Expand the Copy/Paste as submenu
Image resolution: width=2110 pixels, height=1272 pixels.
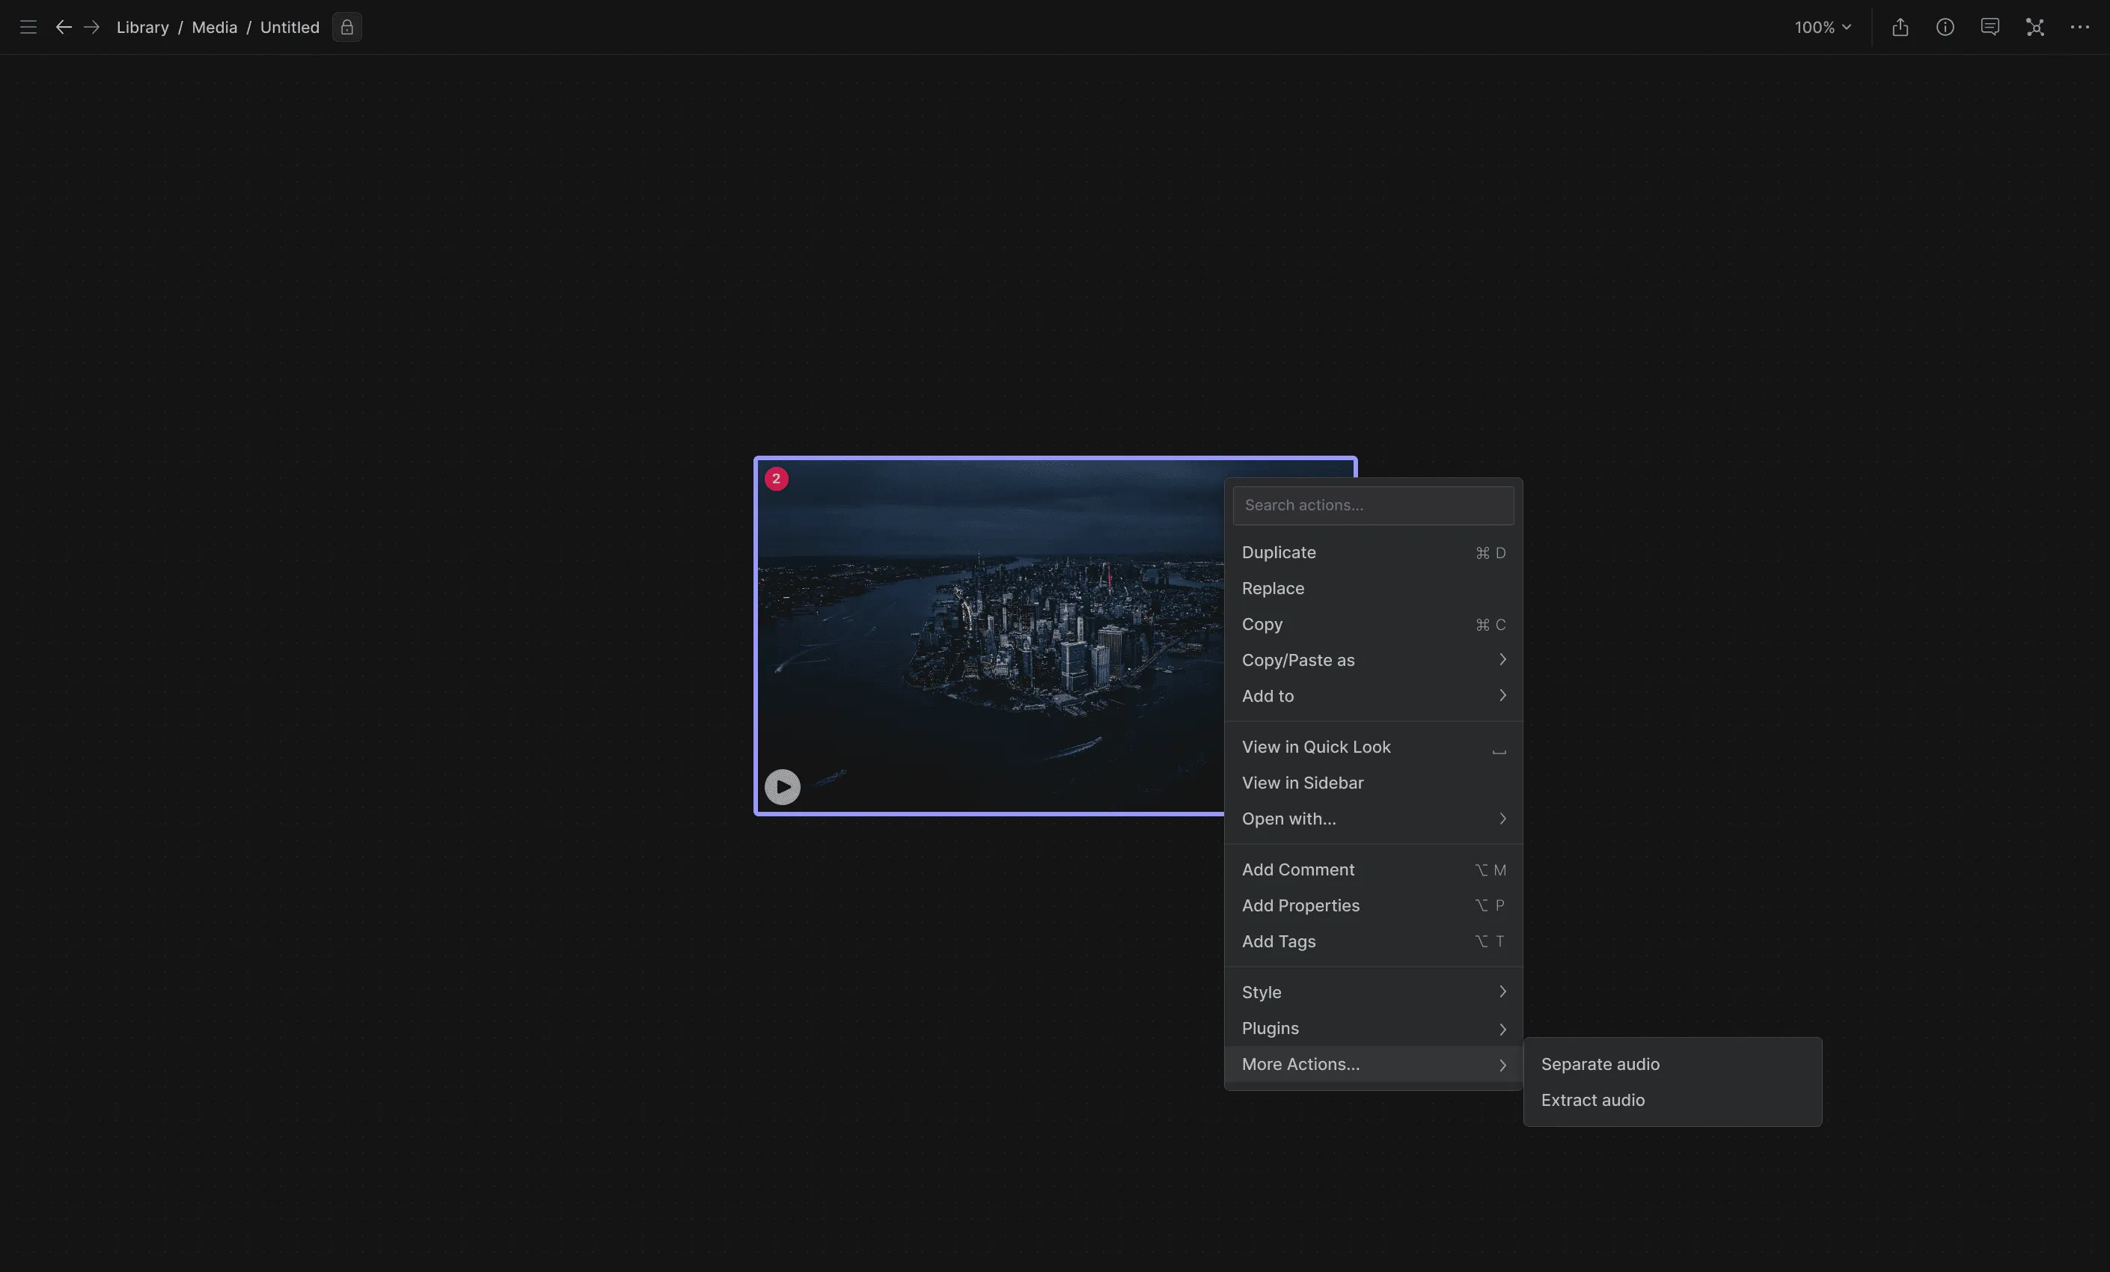click(x=1373, y=661)
